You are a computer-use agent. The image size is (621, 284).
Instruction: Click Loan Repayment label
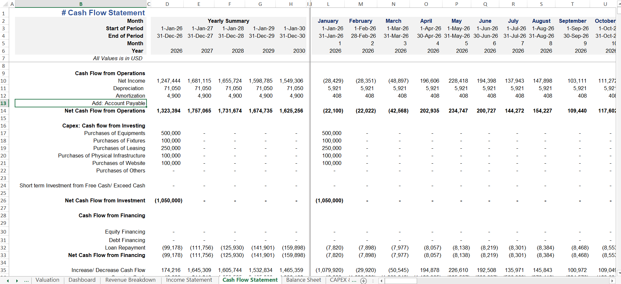click(x=125, y=248)
